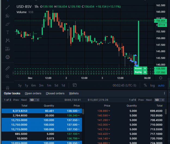Select the ruler measure tool
170x144 pixels.
[8, 68]
